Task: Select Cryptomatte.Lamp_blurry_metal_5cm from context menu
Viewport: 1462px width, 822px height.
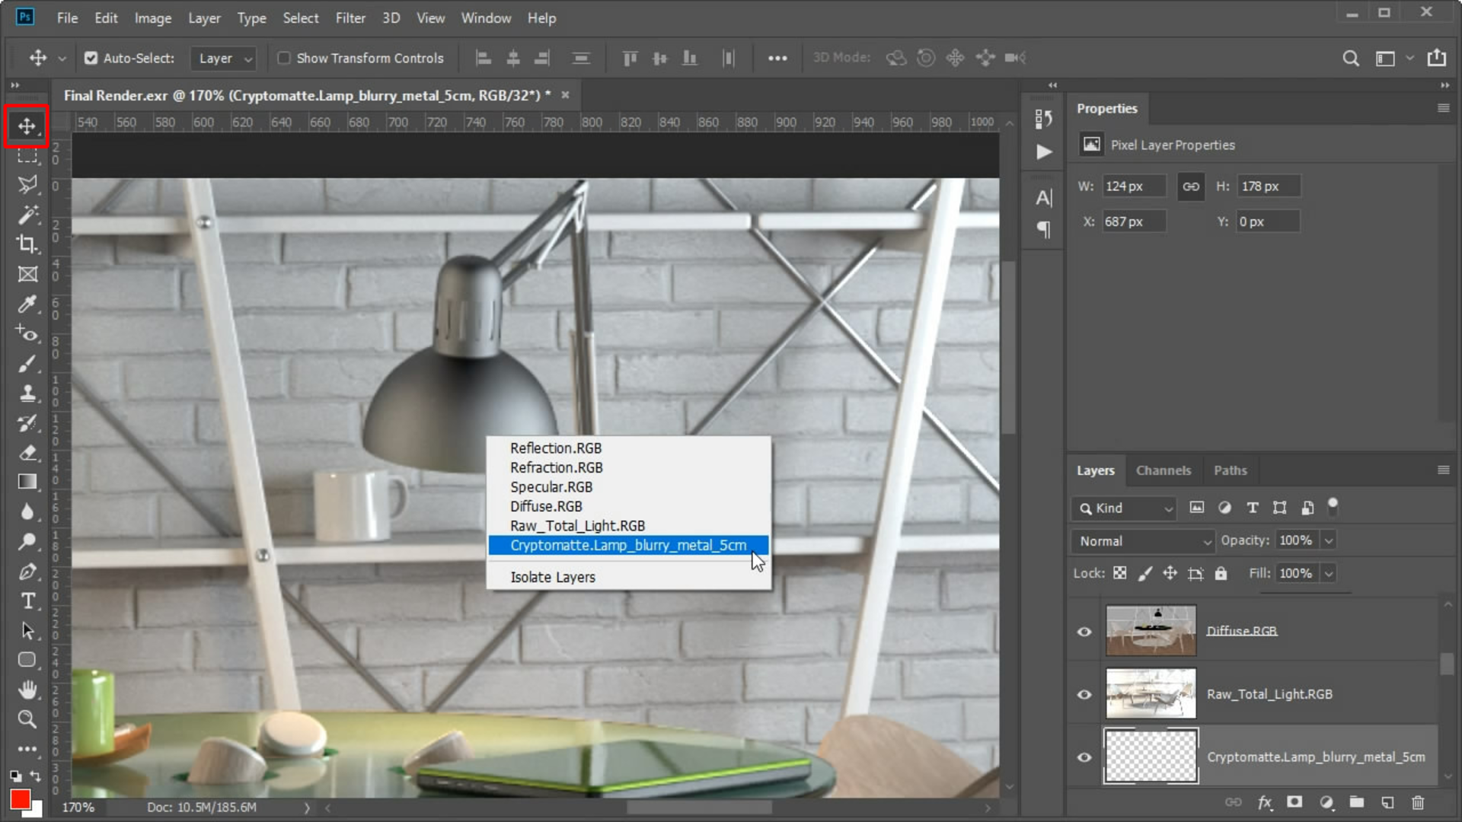Action: click(628, 545)
